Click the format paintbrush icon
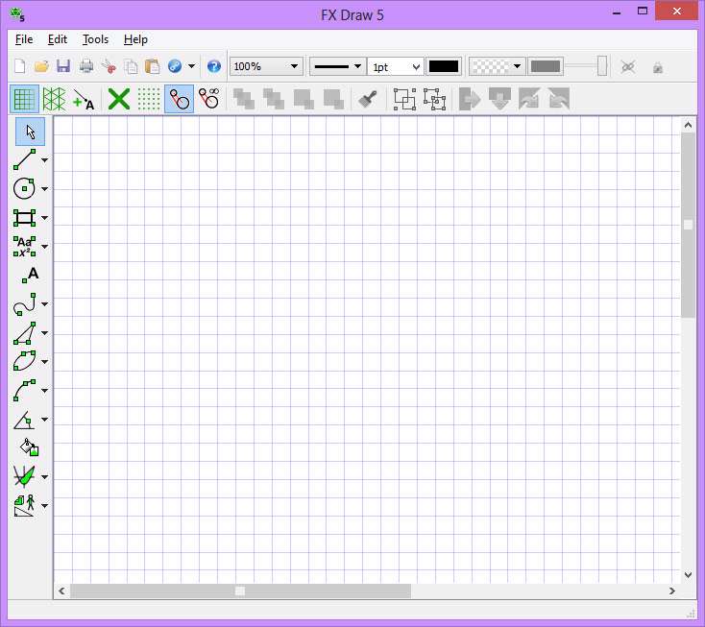This screenshot has height=627, width=705. click(x=367, y=99)
